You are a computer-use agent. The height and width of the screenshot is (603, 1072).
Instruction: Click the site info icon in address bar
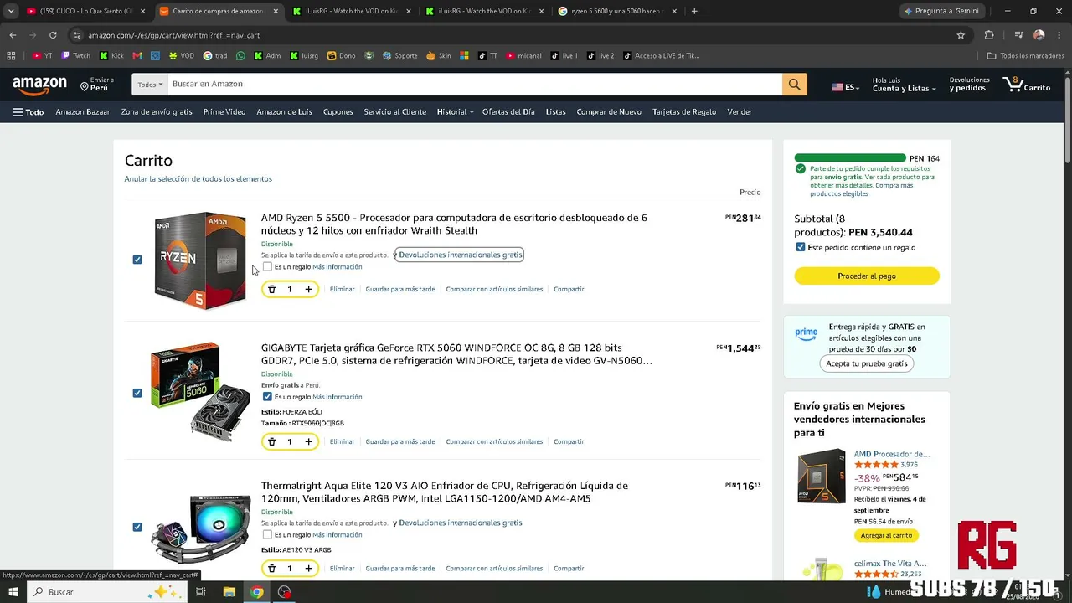(x=77, y=35)
